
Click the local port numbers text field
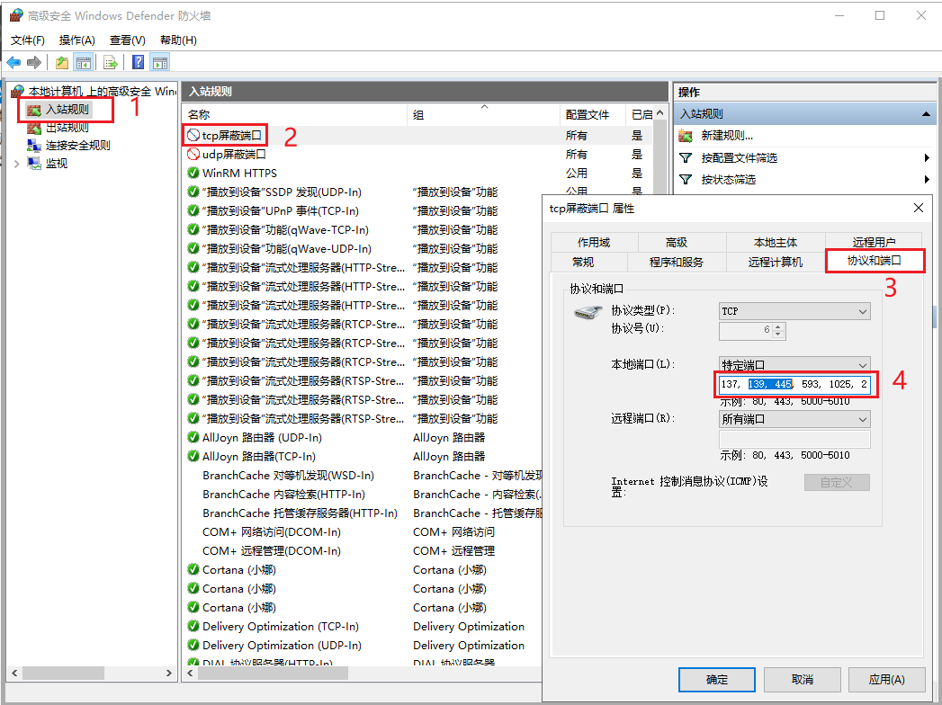pyautogui.click(x=794, y=384)
